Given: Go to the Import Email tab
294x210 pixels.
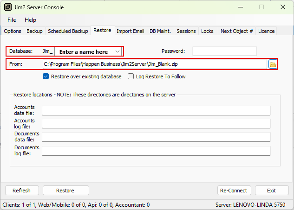Looking at the screenshot, I should [x=130, y=31].
